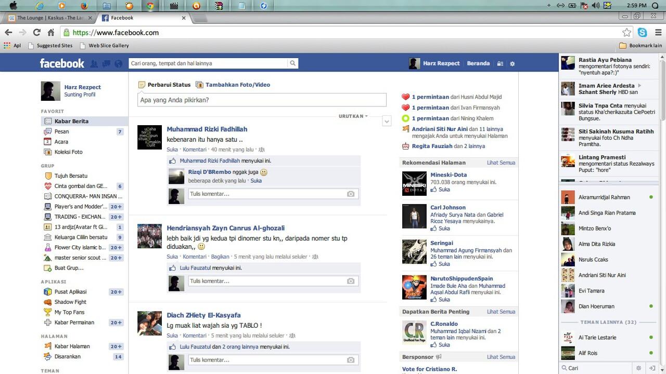Click the Skype extension icon
This screenshot has height=374, width=666.
pyautogui.click(x=643, y=32)
